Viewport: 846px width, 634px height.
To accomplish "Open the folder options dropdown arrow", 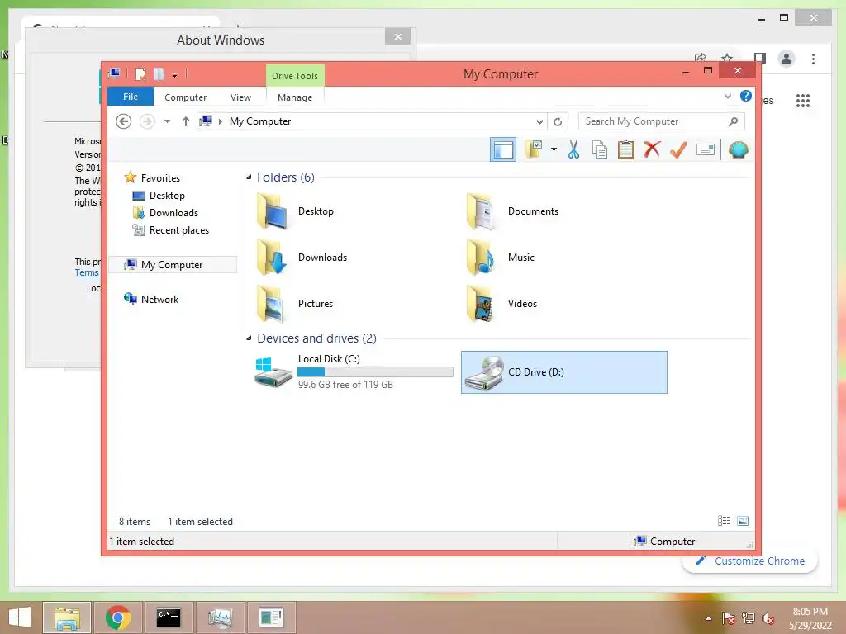I will click(x=554, y=149).
